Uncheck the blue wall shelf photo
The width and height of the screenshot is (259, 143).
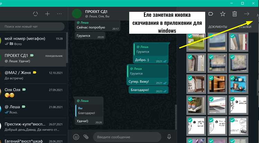(x=238, y=84)
